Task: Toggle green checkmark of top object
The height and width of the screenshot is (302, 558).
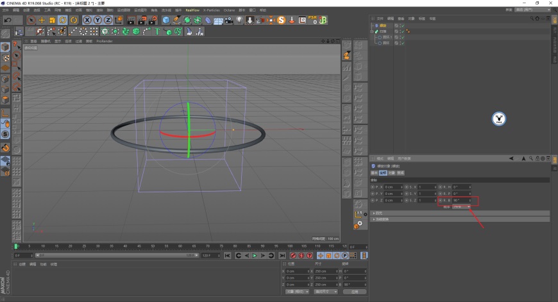Action: pos(403,26)
